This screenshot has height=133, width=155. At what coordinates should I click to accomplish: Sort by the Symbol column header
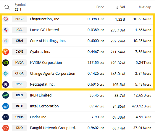(20, 5)
